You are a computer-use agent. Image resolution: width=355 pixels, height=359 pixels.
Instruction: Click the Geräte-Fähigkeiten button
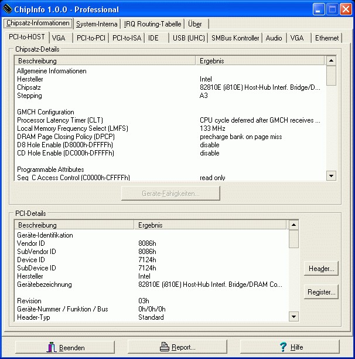pos(170,194)
